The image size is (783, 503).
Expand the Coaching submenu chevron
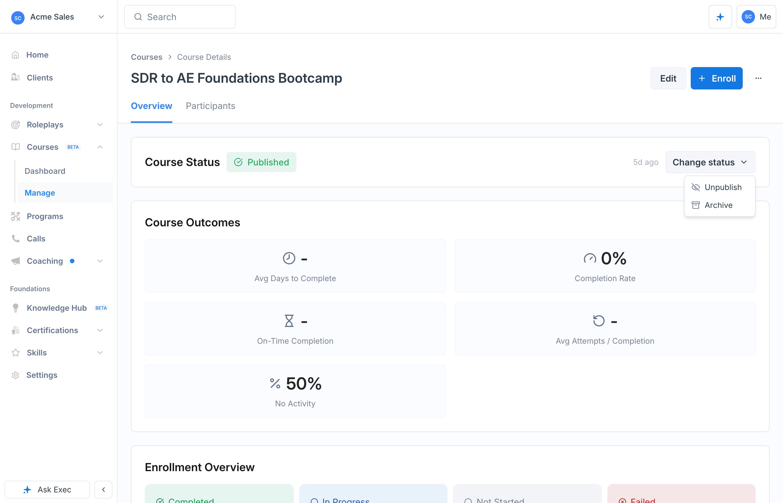100,261
